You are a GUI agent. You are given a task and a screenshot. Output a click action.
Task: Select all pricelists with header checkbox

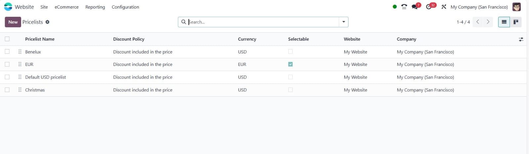click(x=7, y=39)
